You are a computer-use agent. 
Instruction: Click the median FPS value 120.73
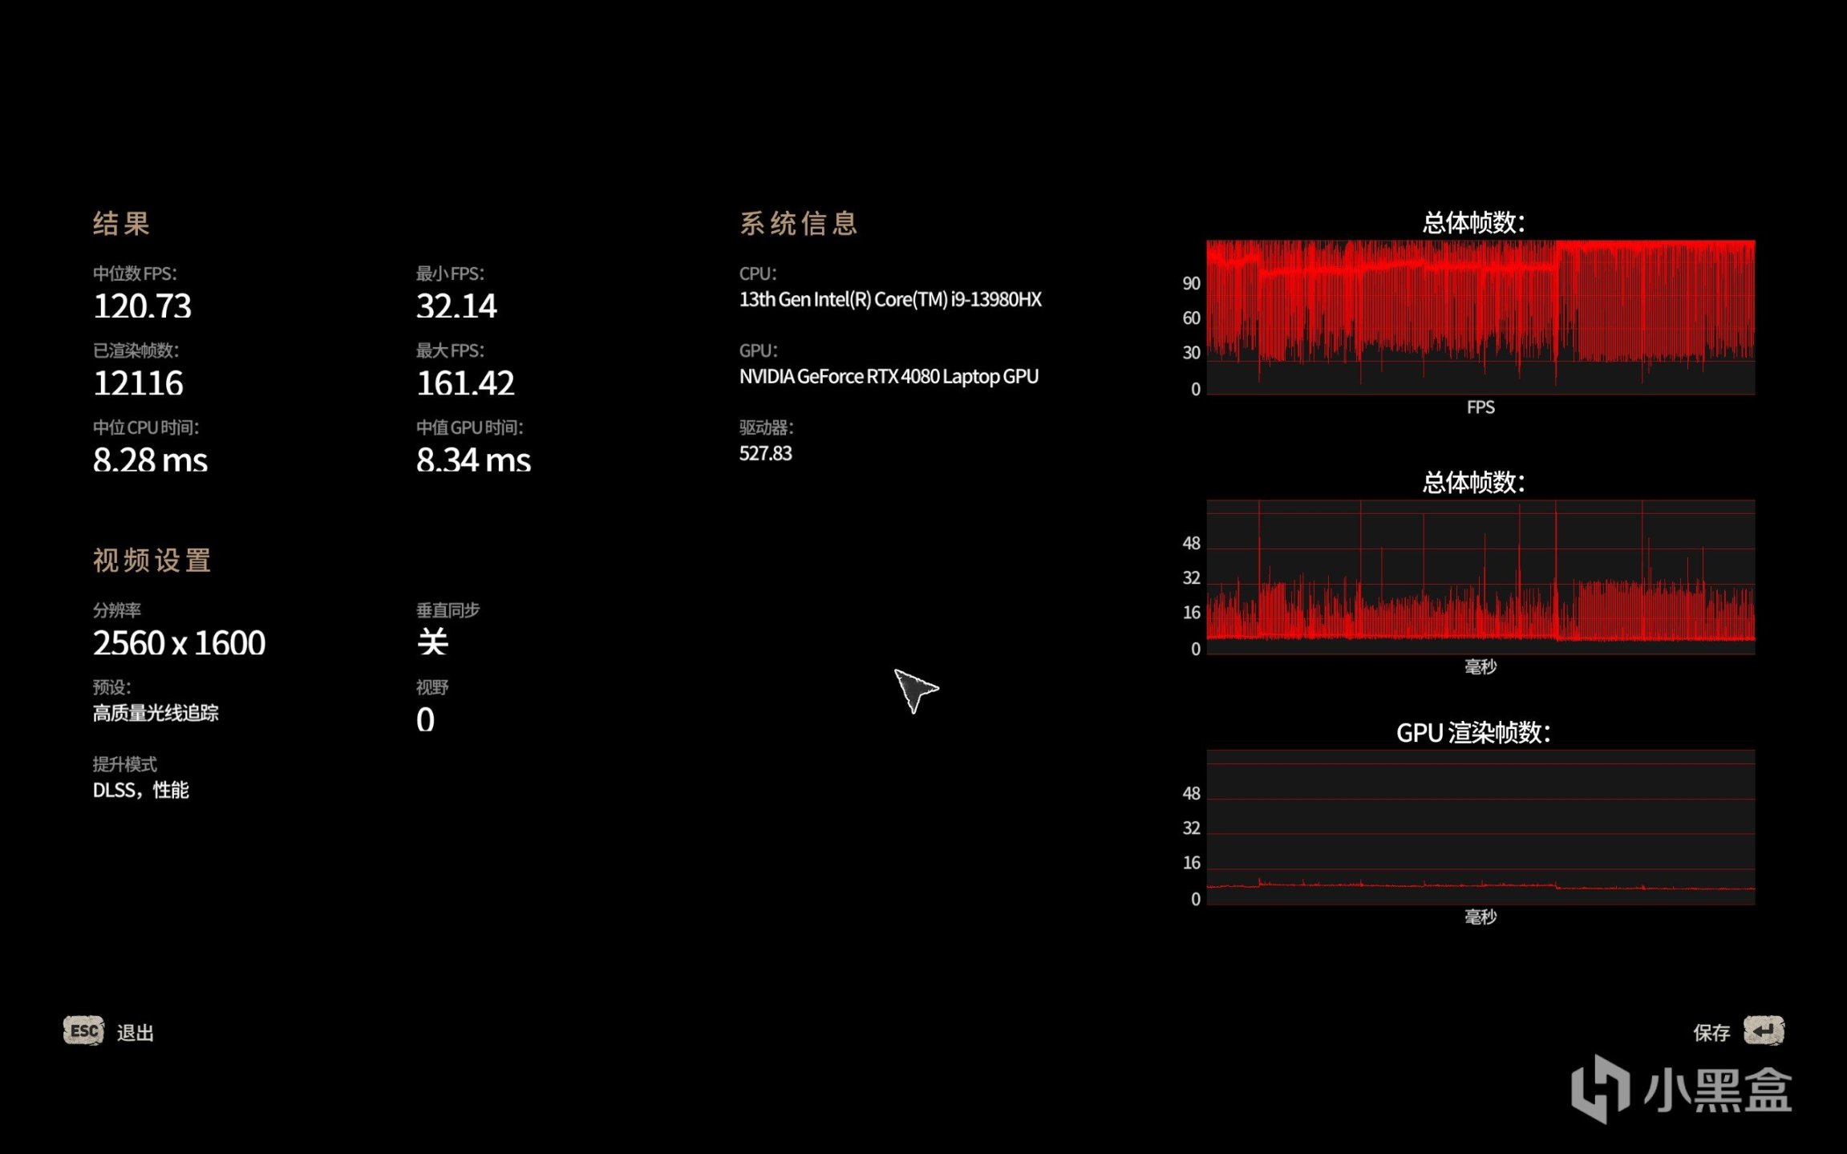click(x=142, y=306)
